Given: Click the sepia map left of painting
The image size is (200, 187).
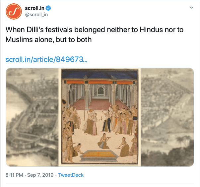Looking at the screenshot, I should 32,117.
